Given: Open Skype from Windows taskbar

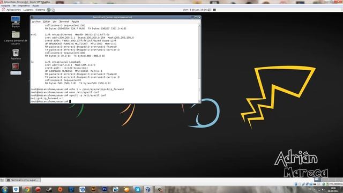Looking at the screenshot, I should (138, 189).
